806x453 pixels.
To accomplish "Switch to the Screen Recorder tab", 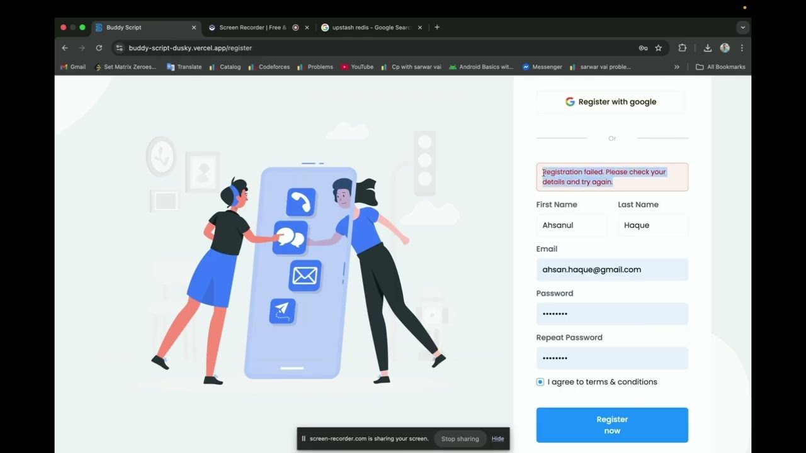I will click(258, 28).
